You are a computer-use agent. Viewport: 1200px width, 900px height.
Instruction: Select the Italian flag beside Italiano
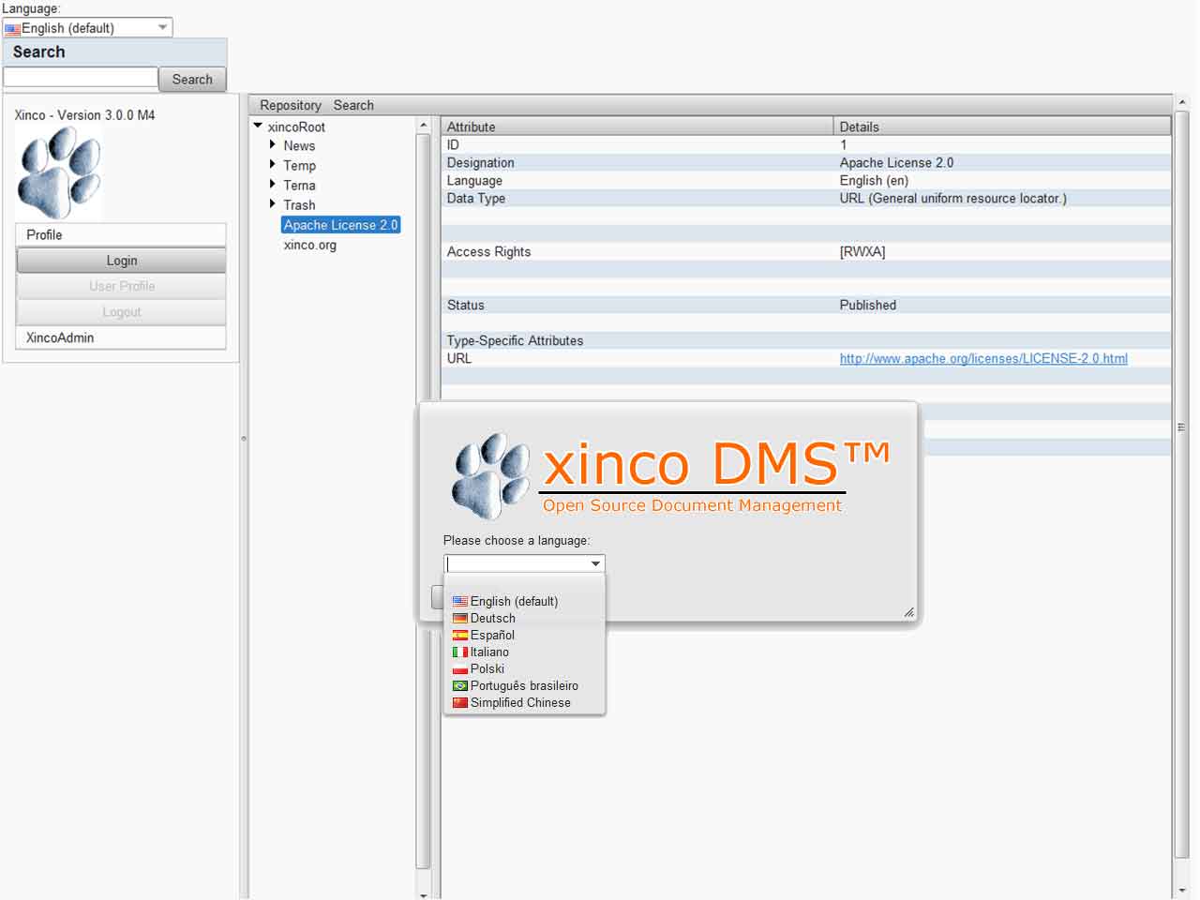pos(460,652)
